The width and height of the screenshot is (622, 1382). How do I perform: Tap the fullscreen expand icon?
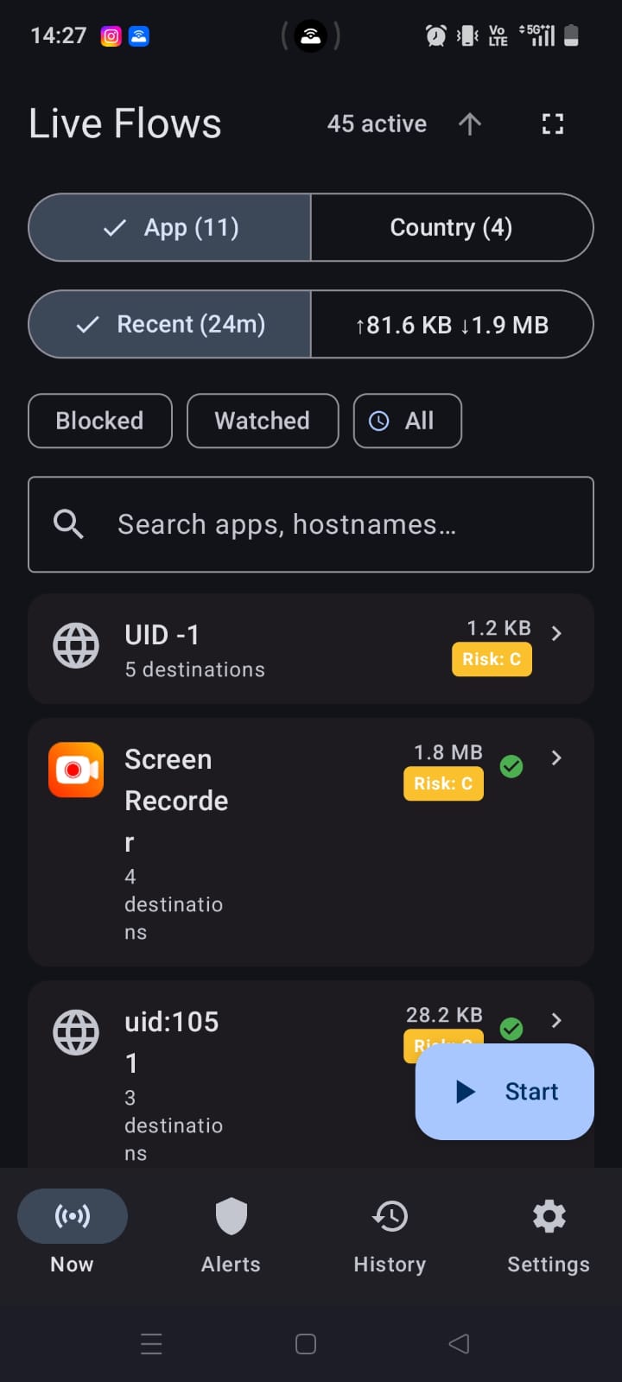coord(553,124)
